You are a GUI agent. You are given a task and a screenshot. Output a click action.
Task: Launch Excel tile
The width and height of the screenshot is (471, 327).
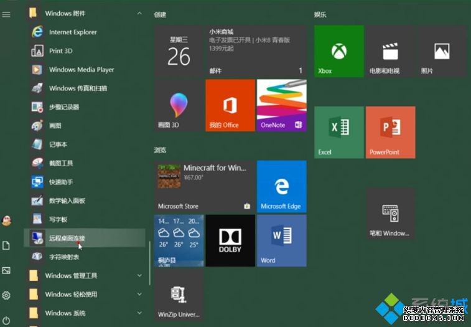click(x=339, y=132)
